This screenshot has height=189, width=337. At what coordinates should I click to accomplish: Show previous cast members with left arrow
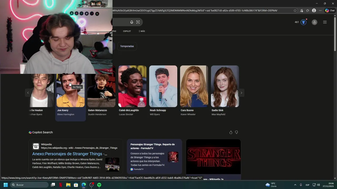pos(28,93)
